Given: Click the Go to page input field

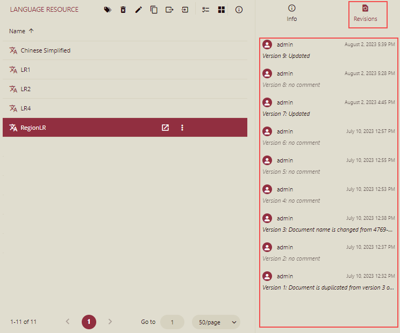Looking at the screenshot, I should point(173,322).
